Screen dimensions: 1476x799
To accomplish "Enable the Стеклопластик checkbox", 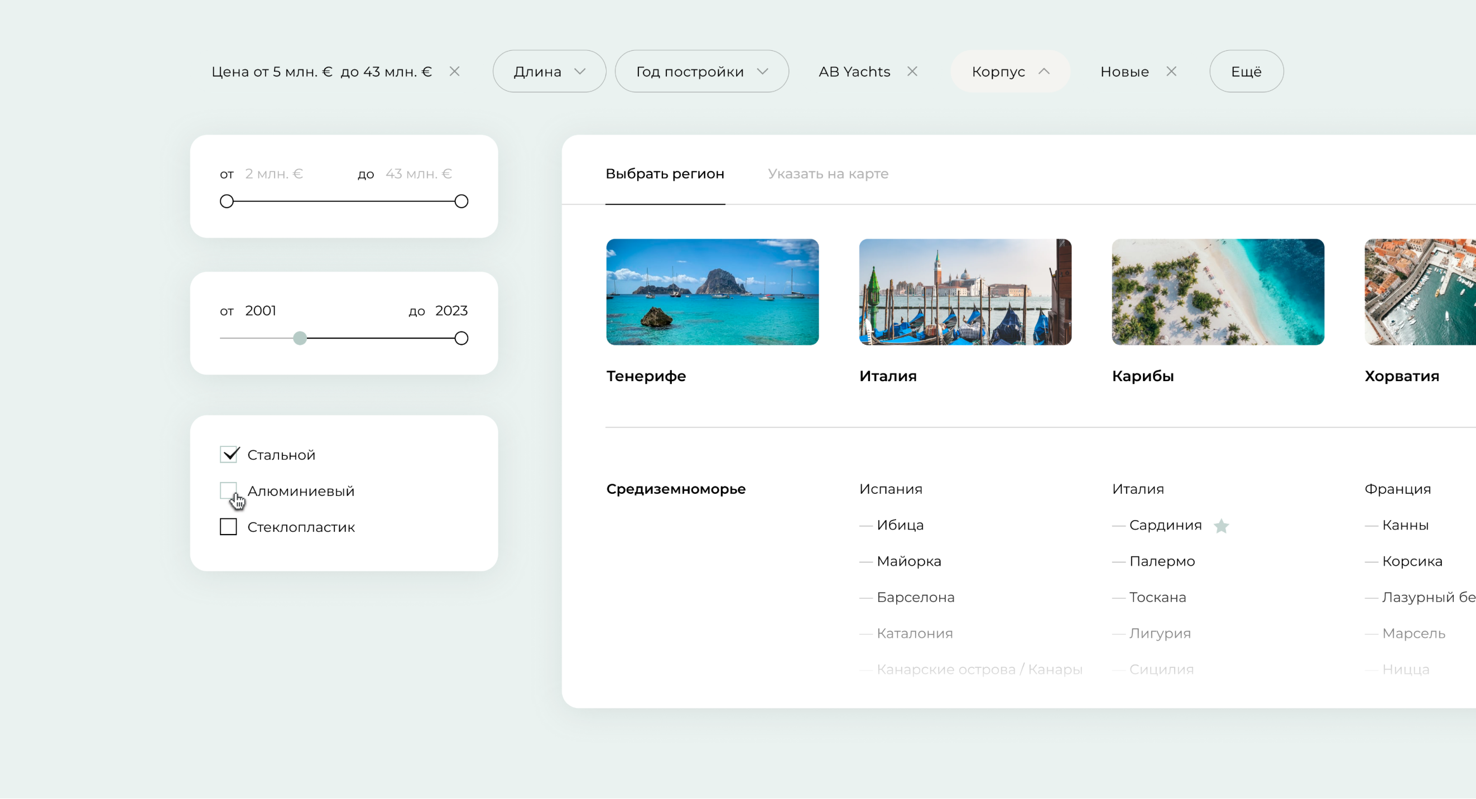I will [x=229, y=527].
